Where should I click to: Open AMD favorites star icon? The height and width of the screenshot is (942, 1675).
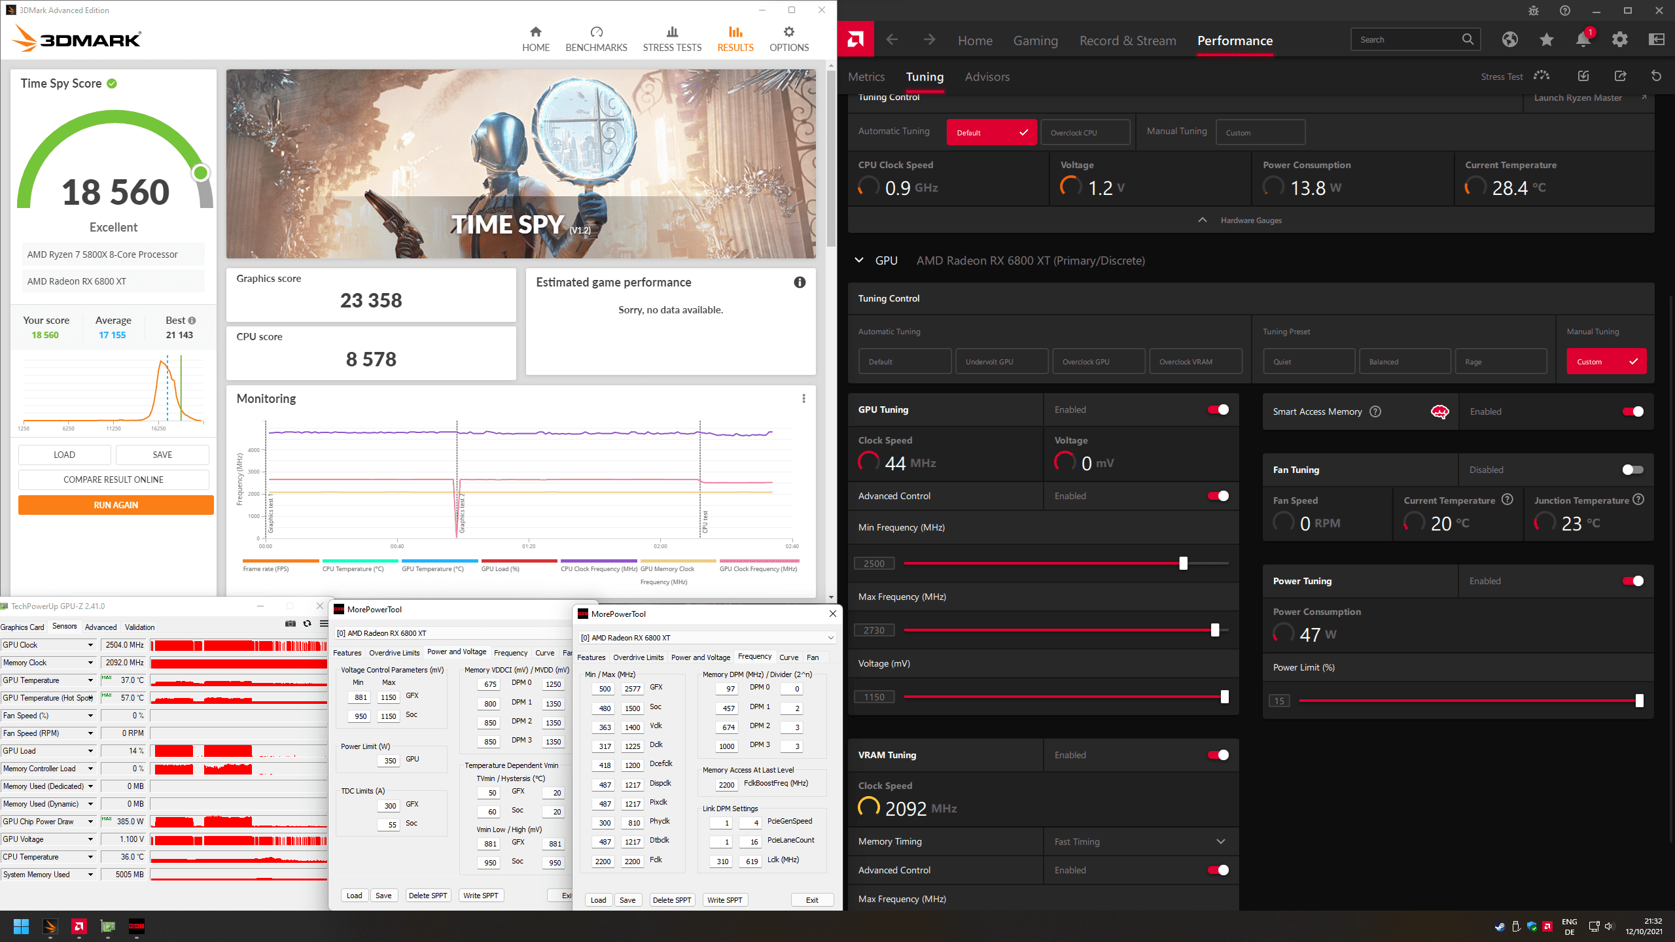pos(1547,40)
